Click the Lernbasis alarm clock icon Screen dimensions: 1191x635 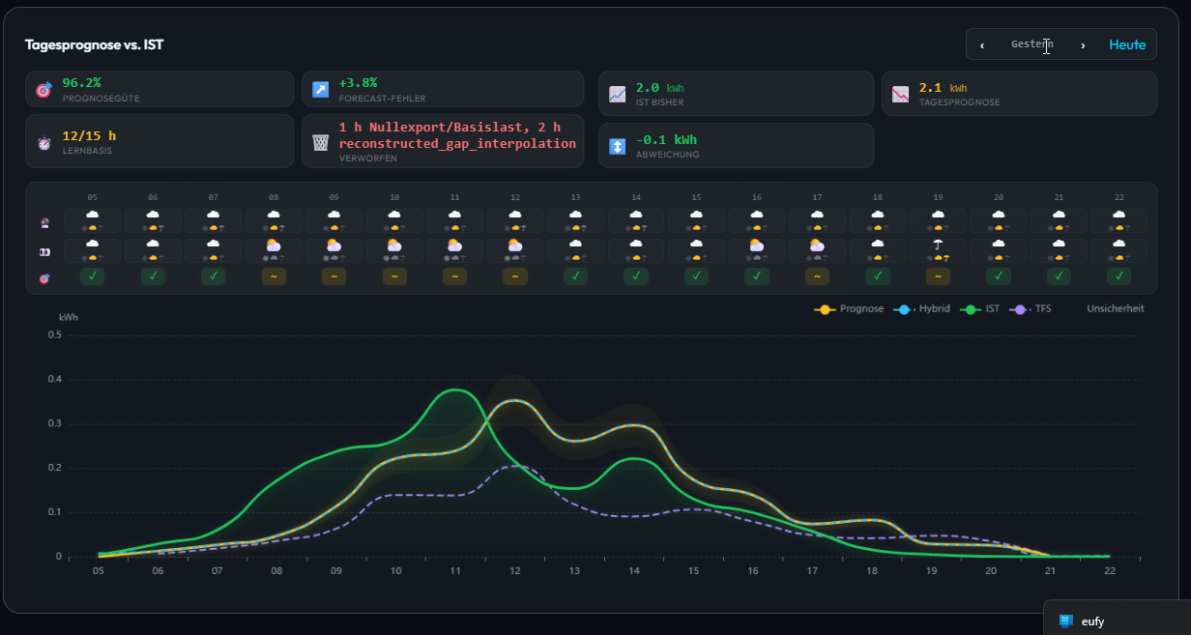[x=44, y=143]
